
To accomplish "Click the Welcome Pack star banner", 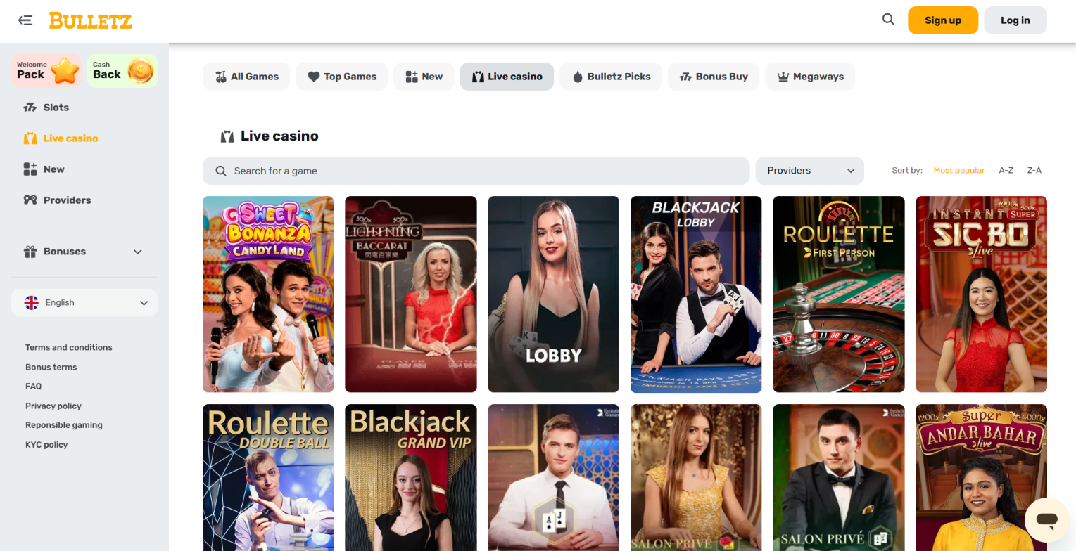I will pyautogui.click(x=46, y=70).
